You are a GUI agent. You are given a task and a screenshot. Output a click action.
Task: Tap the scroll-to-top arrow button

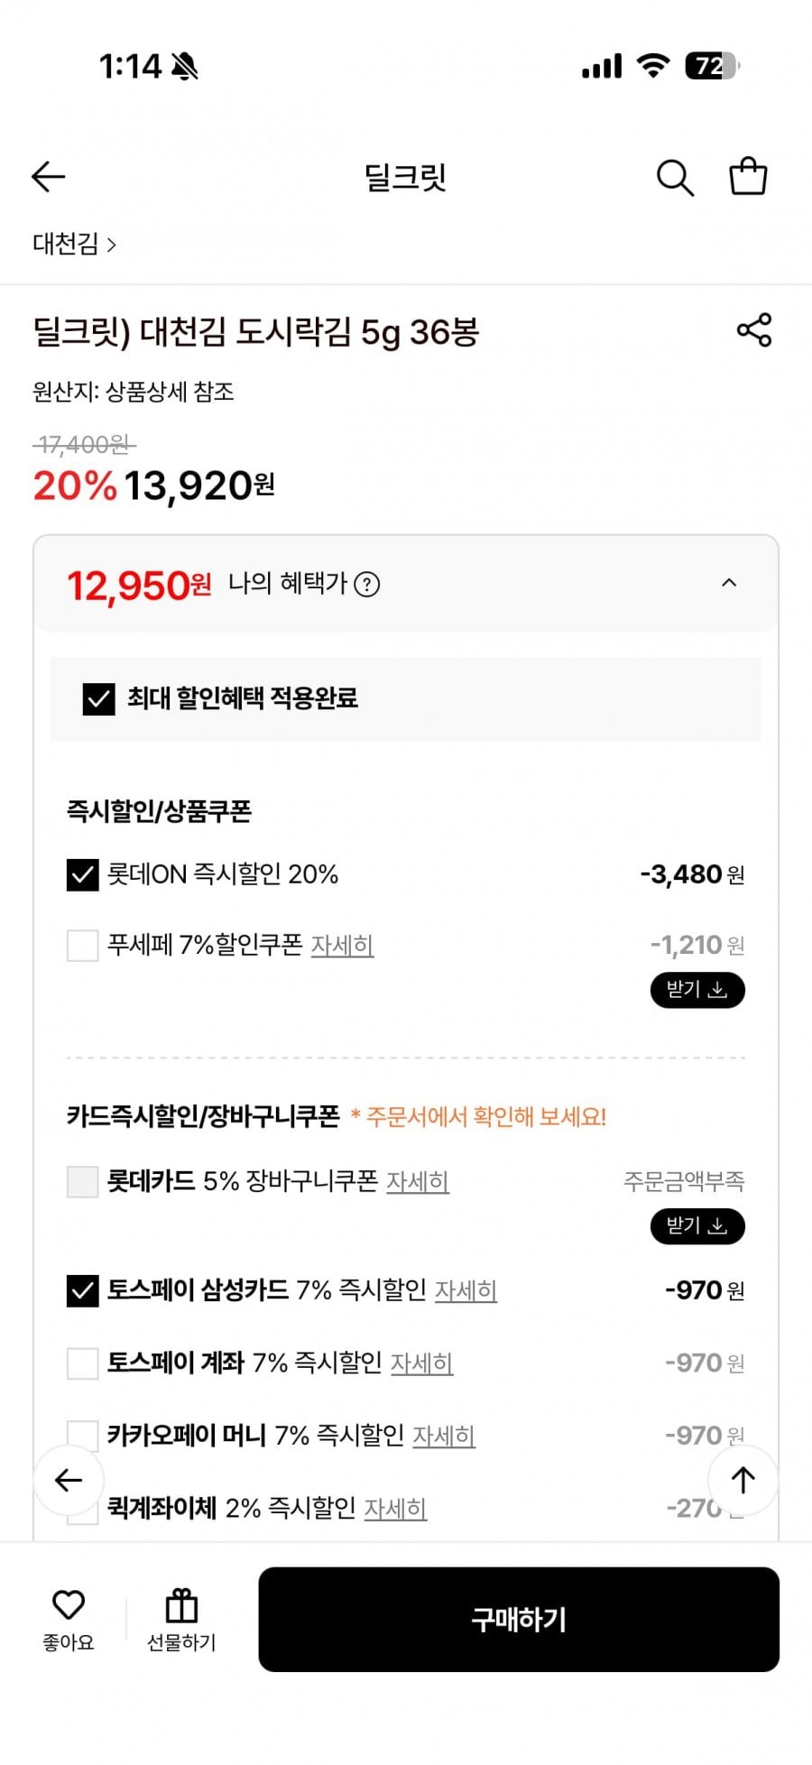click(743, 1480)
